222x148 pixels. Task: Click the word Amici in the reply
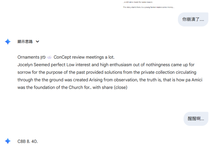[197, 80]
